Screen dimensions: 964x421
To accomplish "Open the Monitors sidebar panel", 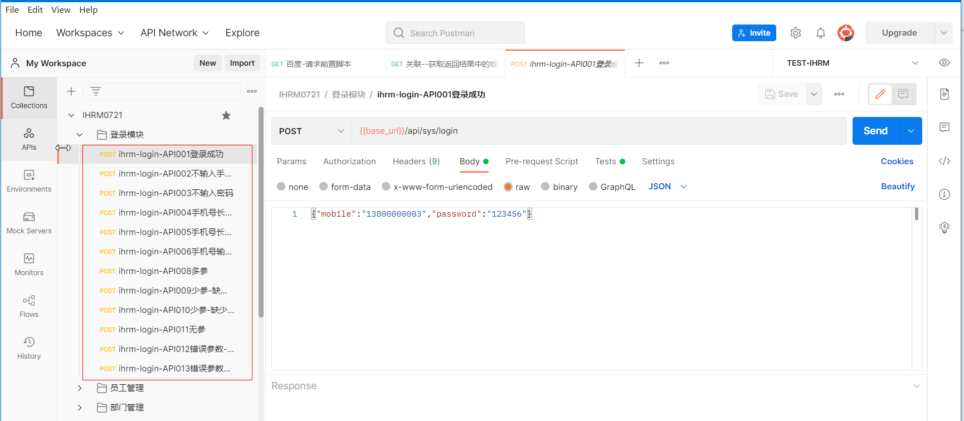I will tap(29, 265).
